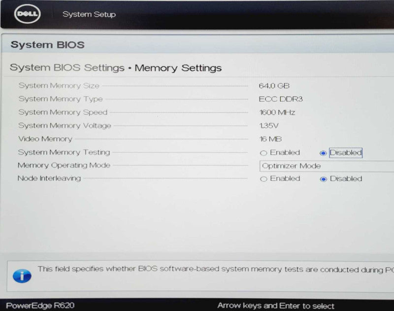Click the help text about memory tests

click(x=216, y=269)
